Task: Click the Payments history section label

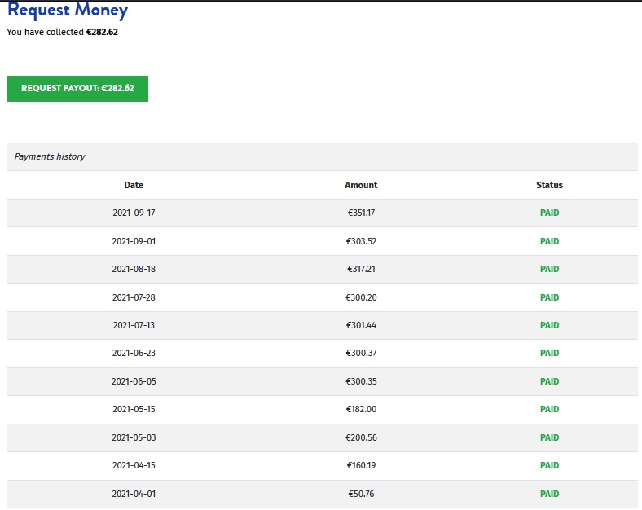Action: click(50, 156)
